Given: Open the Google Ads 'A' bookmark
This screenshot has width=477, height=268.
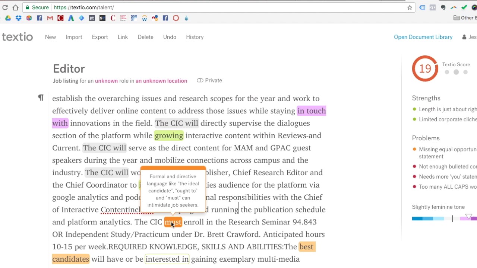Looking at the screenshot, I should click(71, 18).
